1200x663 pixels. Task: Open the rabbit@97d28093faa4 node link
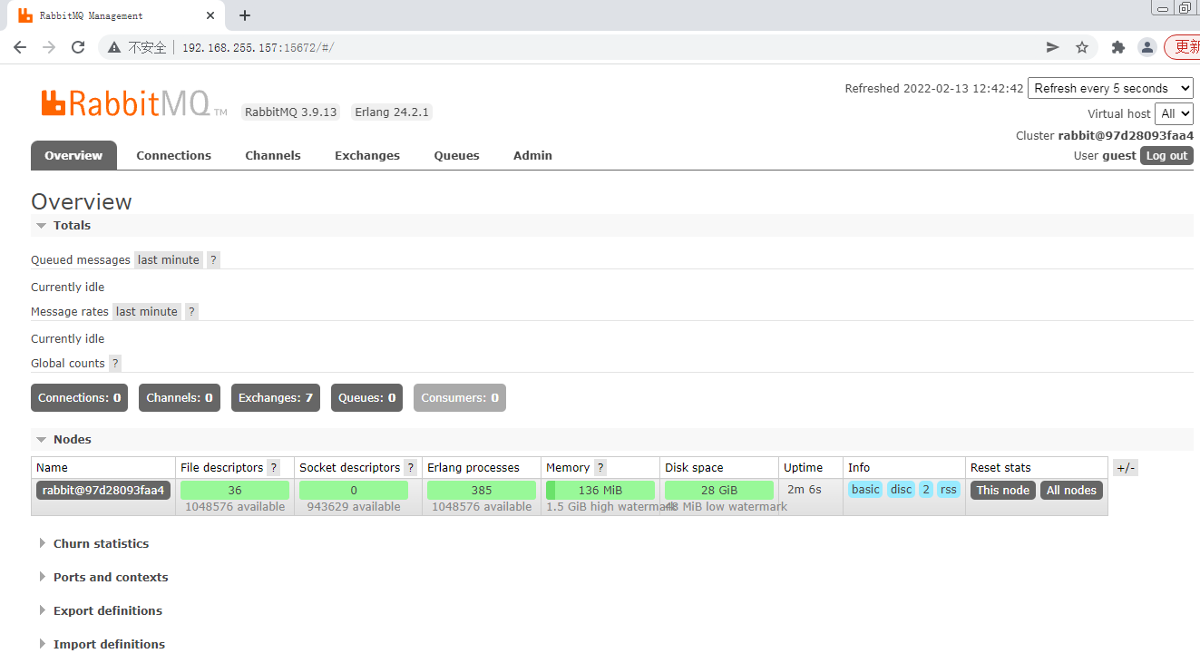pyautogui.click(x=103, y=491)
